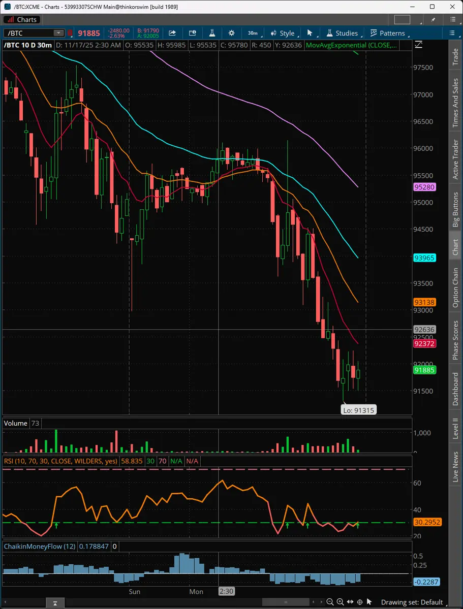Screen dimensions: 463x609
Task: Click the -0.2287 Chaikin value bubble
Action: pyautogui.click(x=426, y=582)
